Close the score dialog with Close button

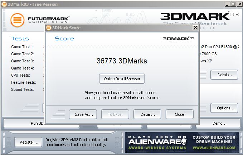[180, 114]
